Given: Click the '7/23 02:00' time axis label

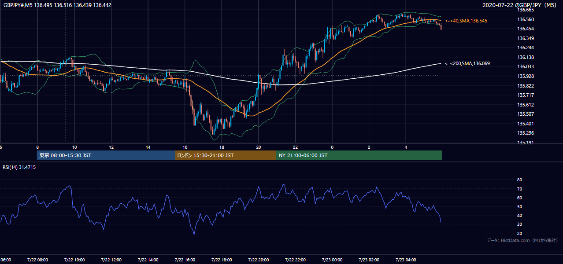Looking at the screenshot, I should [x=369, y=260].
